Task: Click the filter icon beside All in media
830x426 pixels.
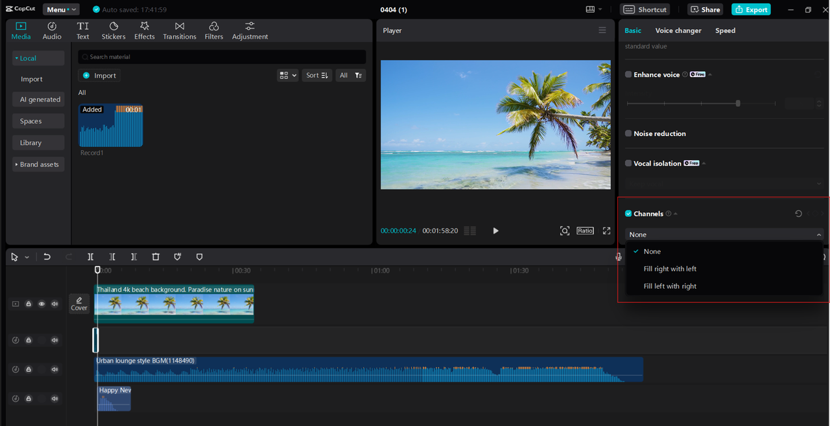Action: [359, 76]
